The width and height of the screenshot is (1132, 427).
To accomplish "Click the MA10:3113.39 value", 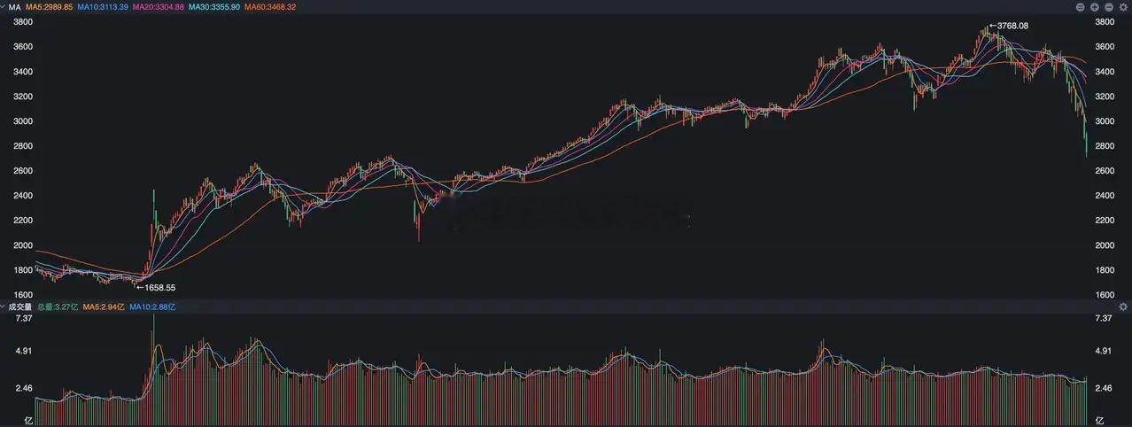I will [103, 7].
